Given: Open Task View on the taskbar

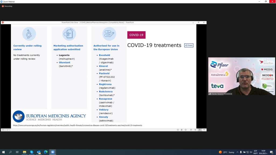Looking at the screenshot, I should (x=17, y=152).
